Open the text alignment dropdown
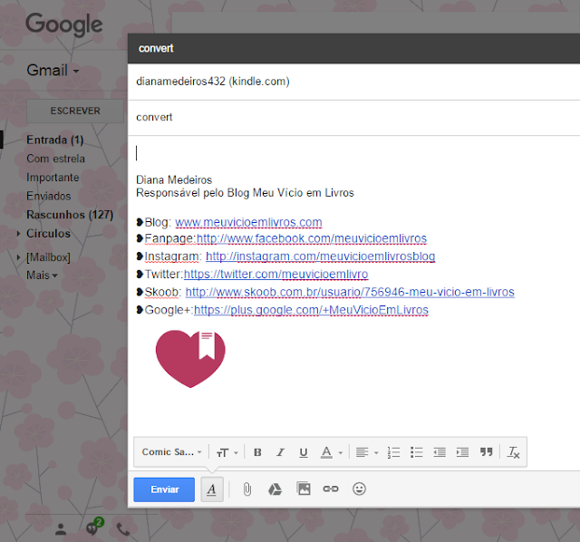This screenshot has width=580, height=542. [366, 452]
